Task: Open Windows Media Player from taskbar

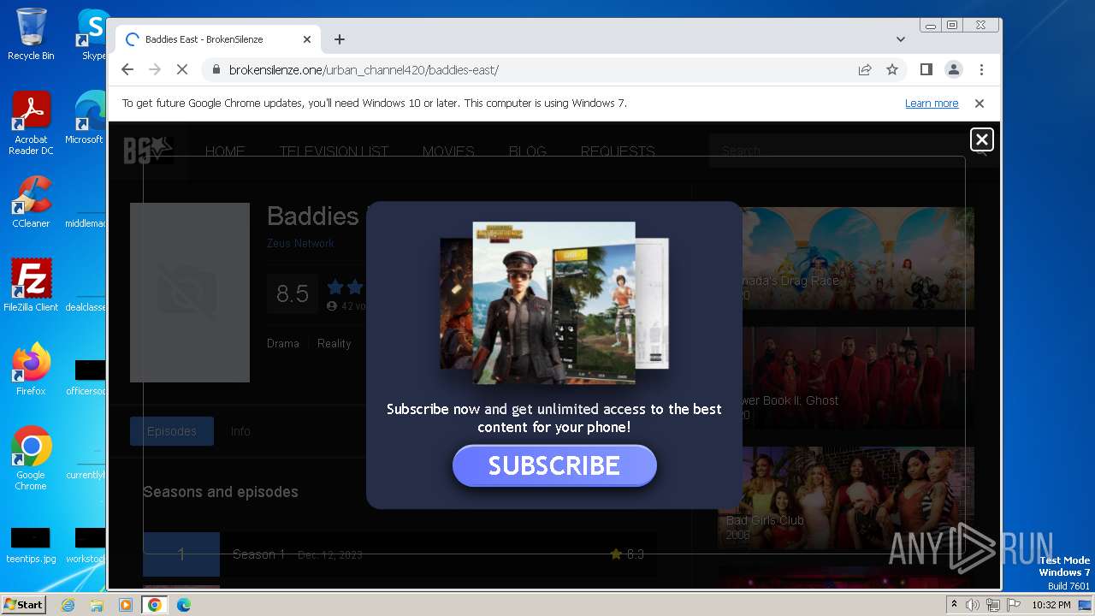Action: pos(126,605)
